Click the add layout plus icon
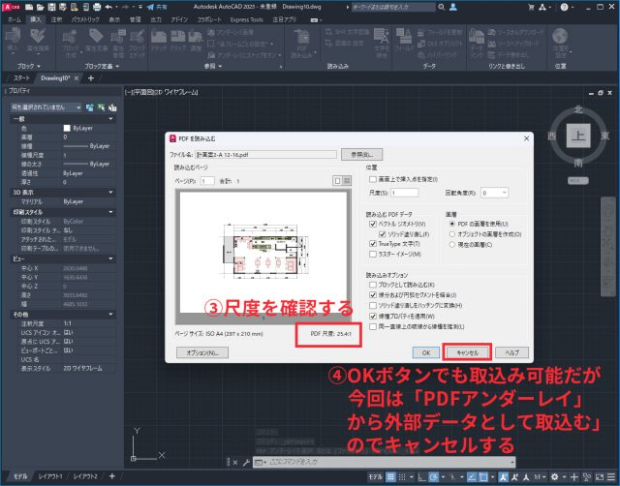 (x=111, y=477)
